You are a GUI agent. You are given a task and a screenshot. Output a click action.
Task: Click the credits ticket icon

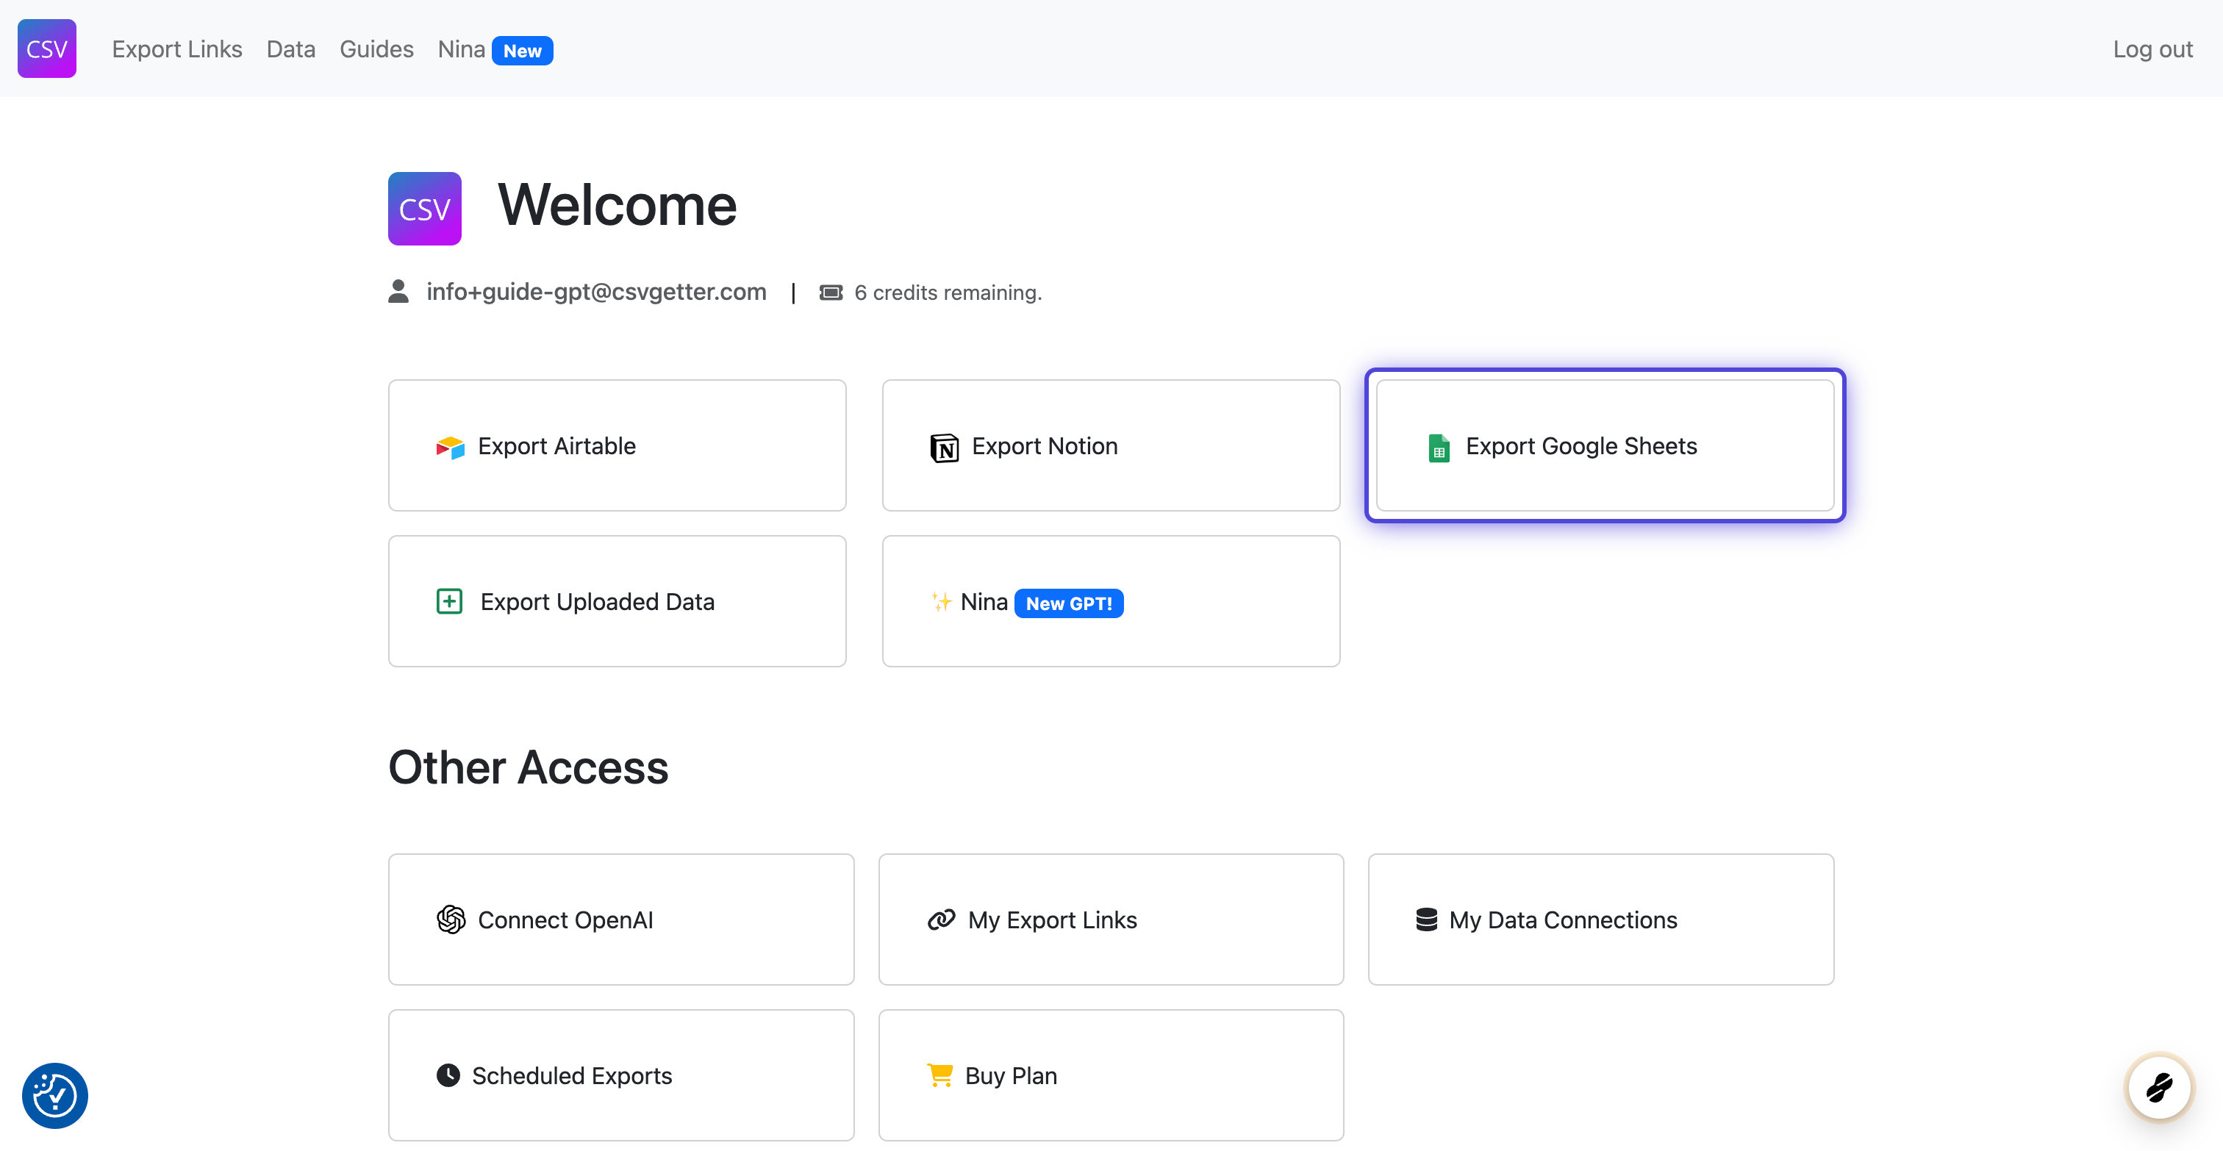point(831,293)
